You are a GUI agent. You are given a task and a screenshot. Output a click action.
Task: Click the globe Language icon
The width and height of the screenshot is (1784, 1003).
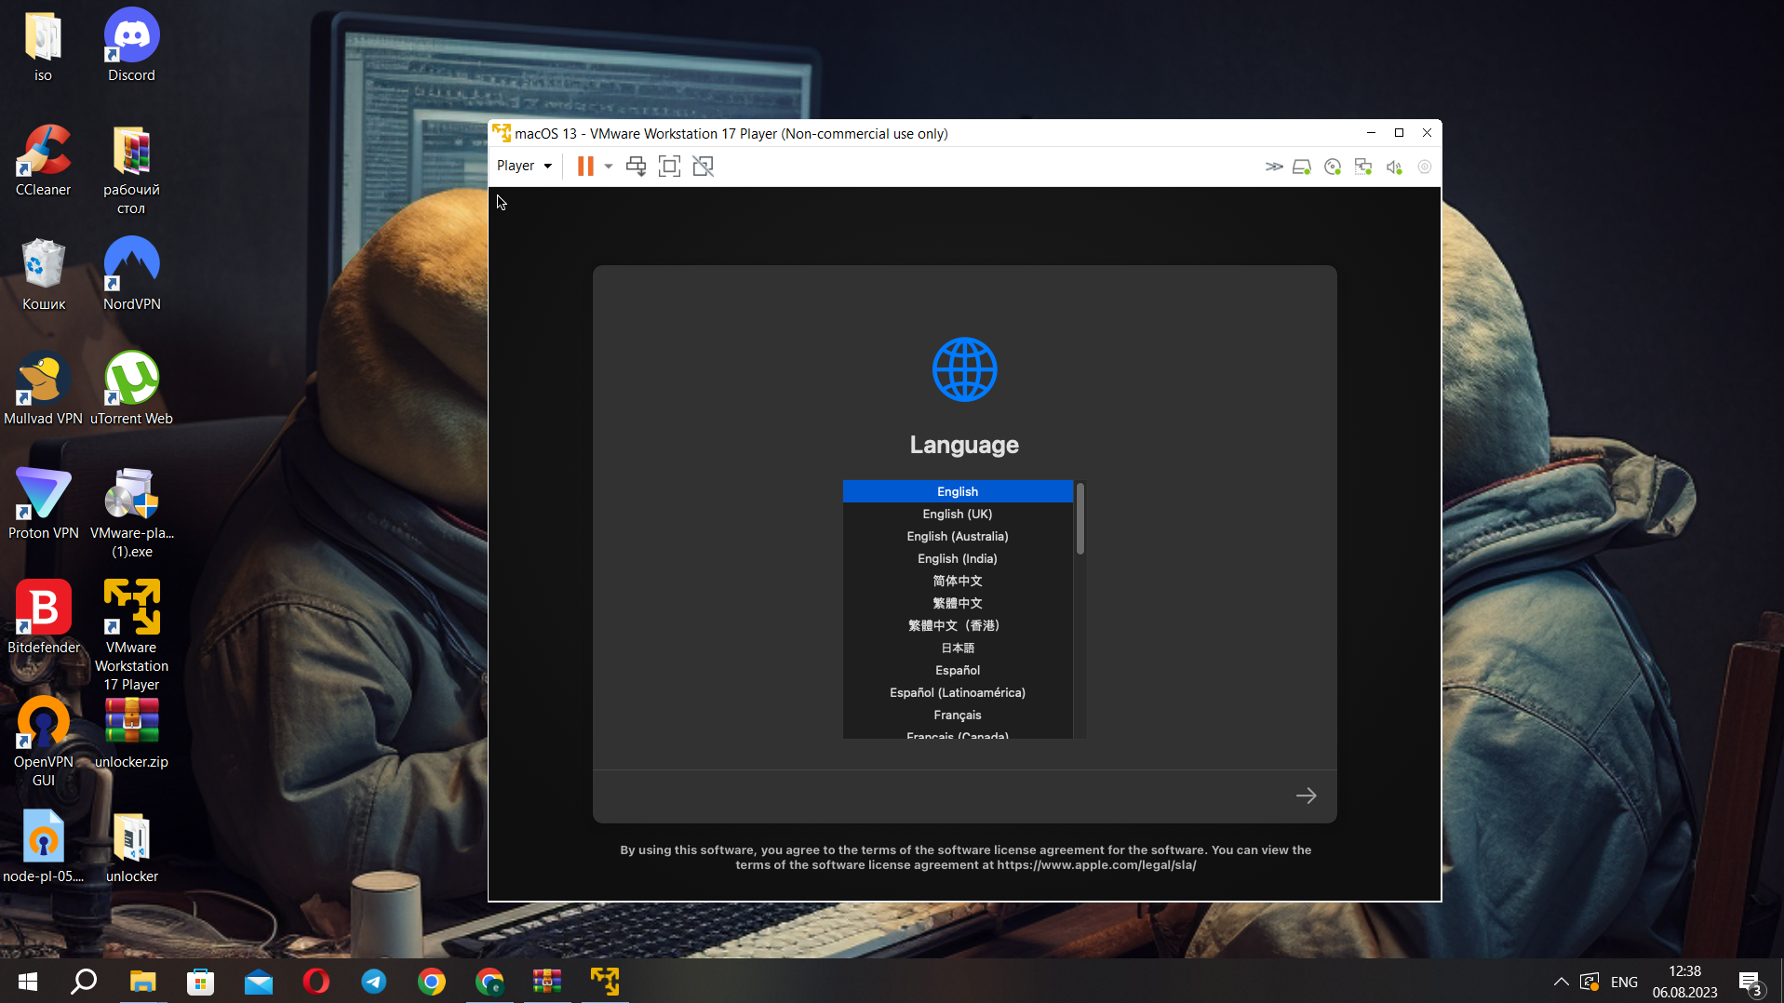[964, 369]
